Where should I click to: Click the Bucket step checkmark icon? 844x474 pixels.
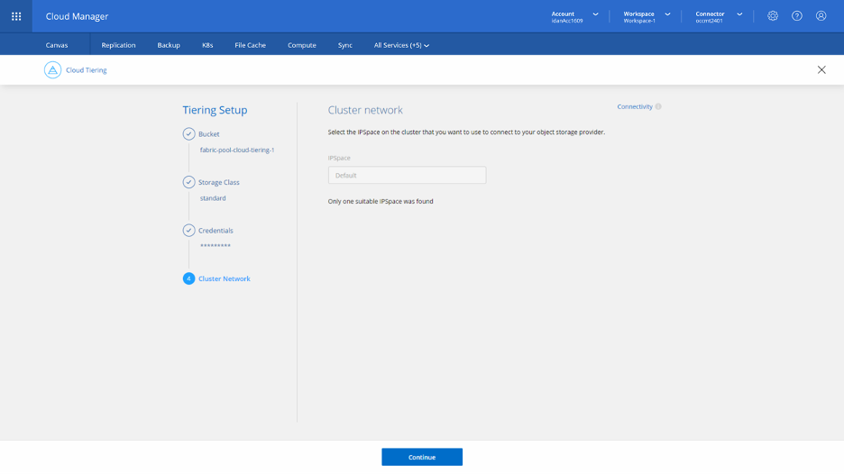[x=188, y=134]
